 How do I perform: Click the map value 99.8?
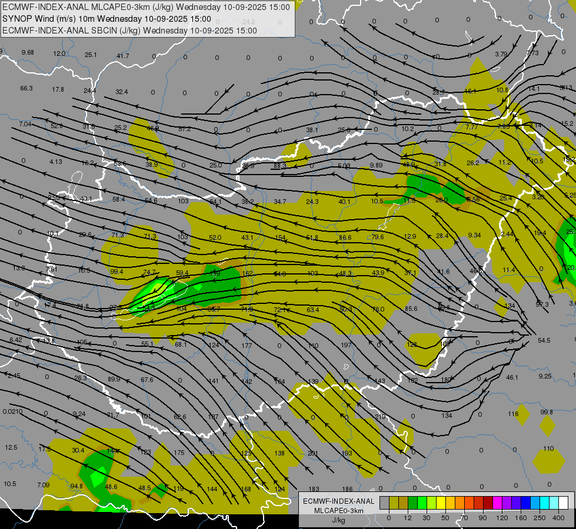[547, 412]
